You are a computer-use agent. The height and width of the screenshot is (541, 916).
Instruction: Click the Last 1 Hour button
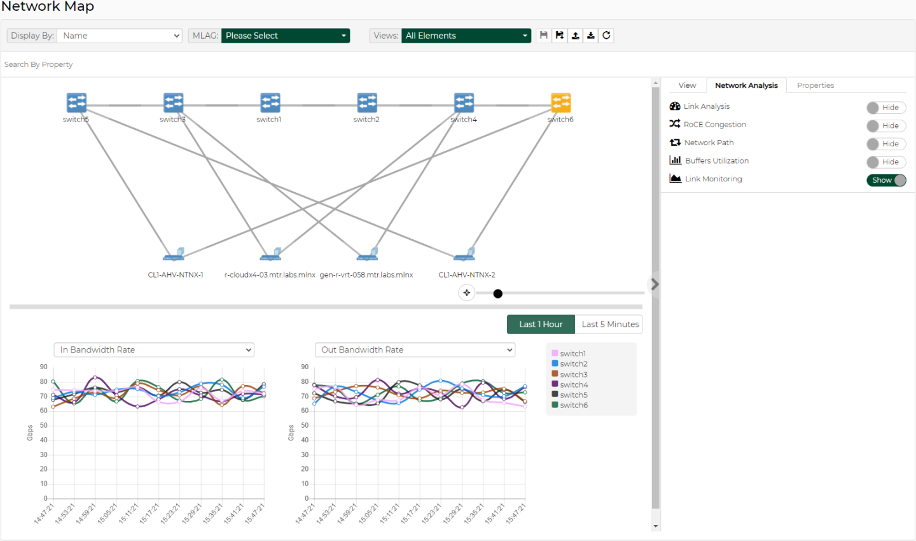541,324
